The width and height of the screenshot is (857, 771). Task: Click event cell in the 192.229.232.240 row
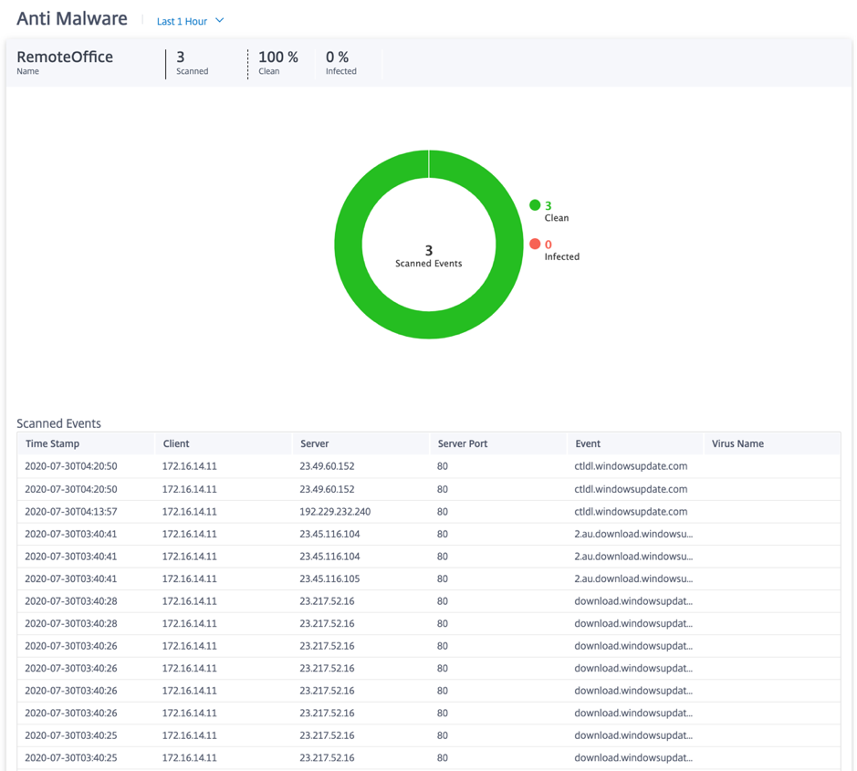631,512
